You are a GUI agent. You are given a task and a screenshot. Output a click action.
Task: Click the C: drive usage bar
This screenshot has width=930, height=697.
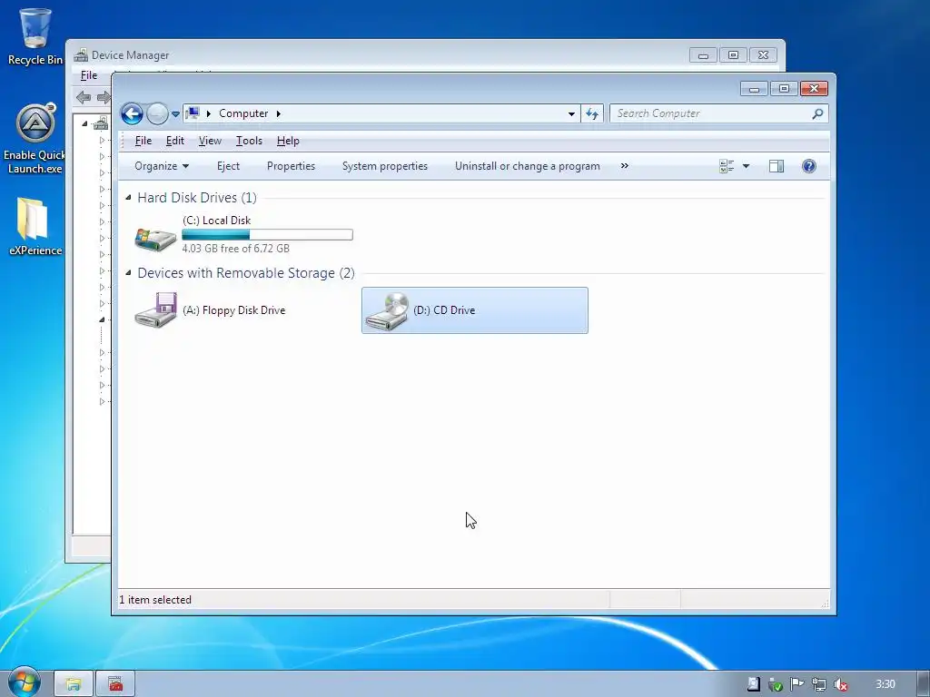(x=268, y=235)
